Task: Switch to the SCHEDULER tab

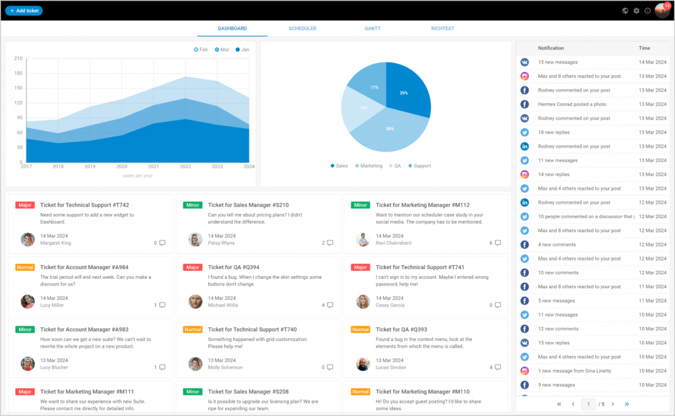Action: pos(302,28)
